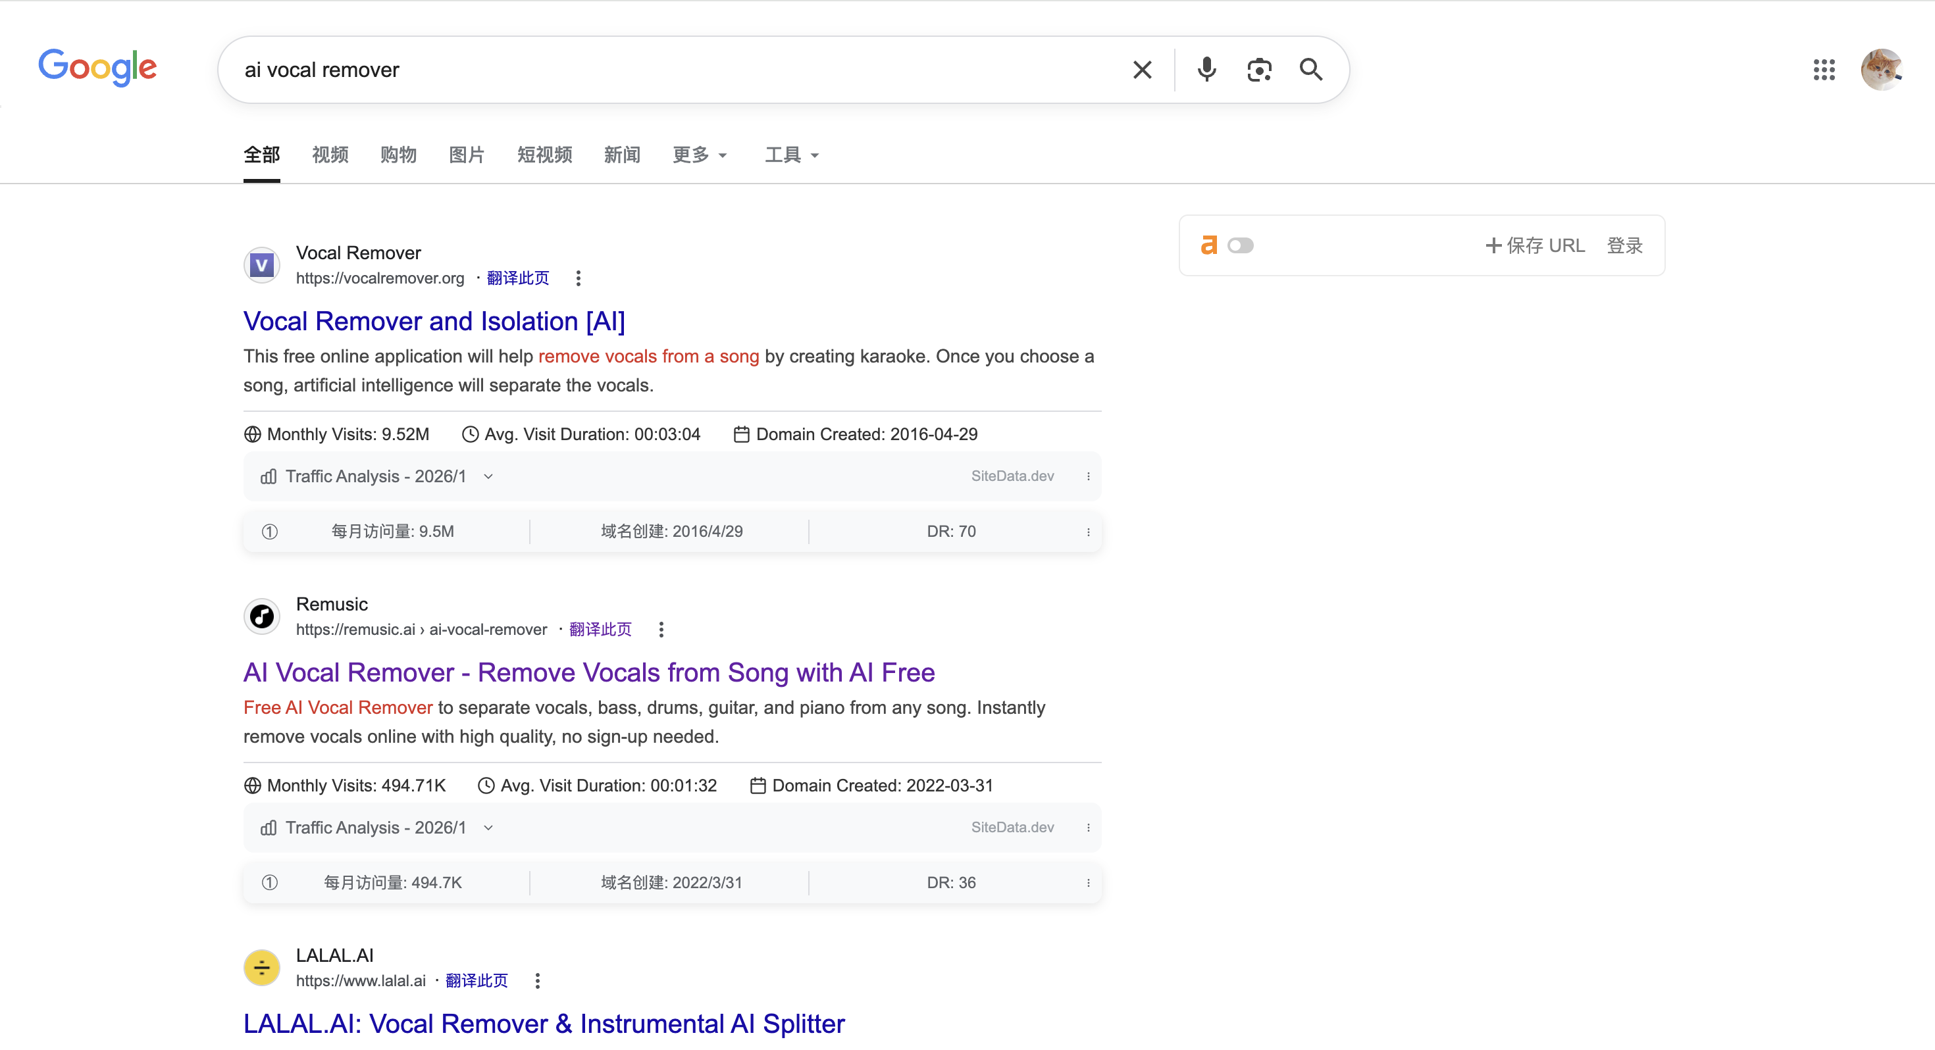Click the magnifying glass search icon

pos(1311,70)
